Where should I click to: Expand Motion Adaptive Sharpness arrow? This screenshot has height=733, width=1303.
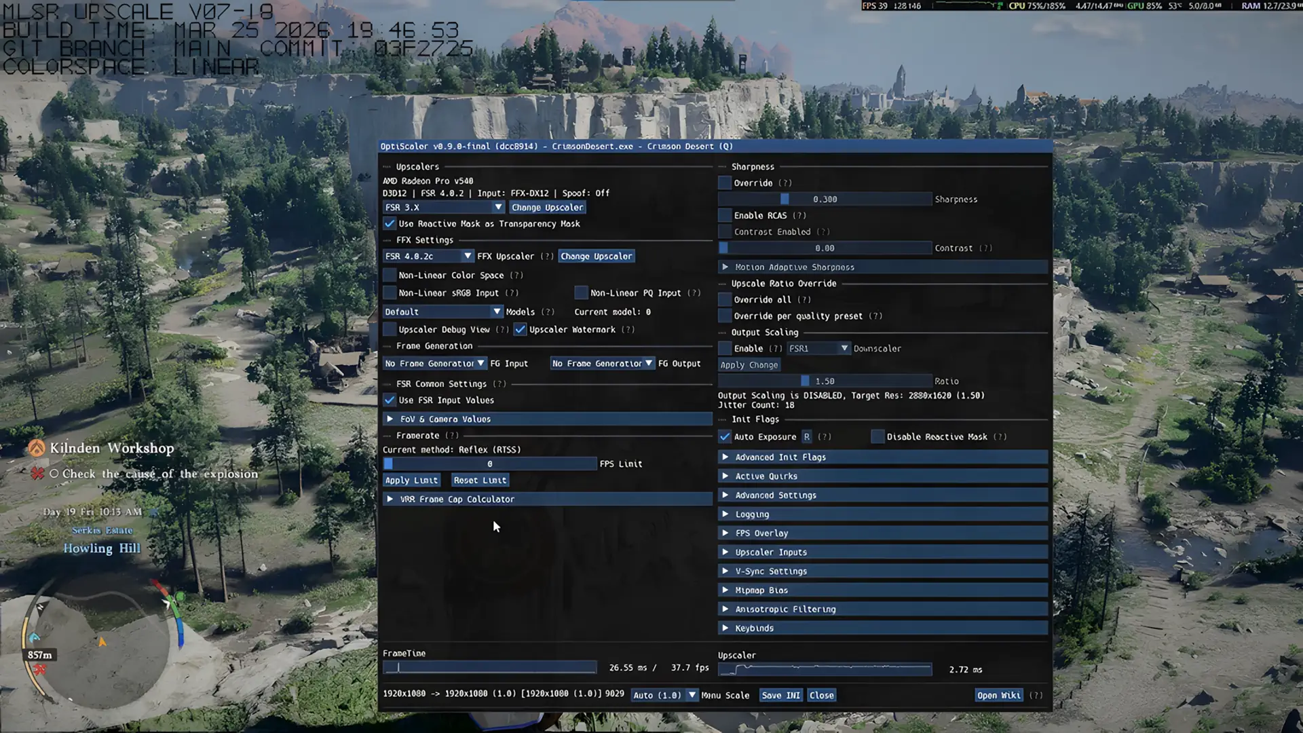(725, 267)
